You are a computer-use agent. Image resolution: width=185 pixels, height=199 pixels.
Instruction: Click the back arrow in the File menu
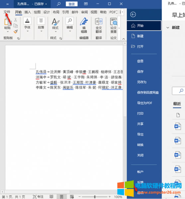[133, 15]
